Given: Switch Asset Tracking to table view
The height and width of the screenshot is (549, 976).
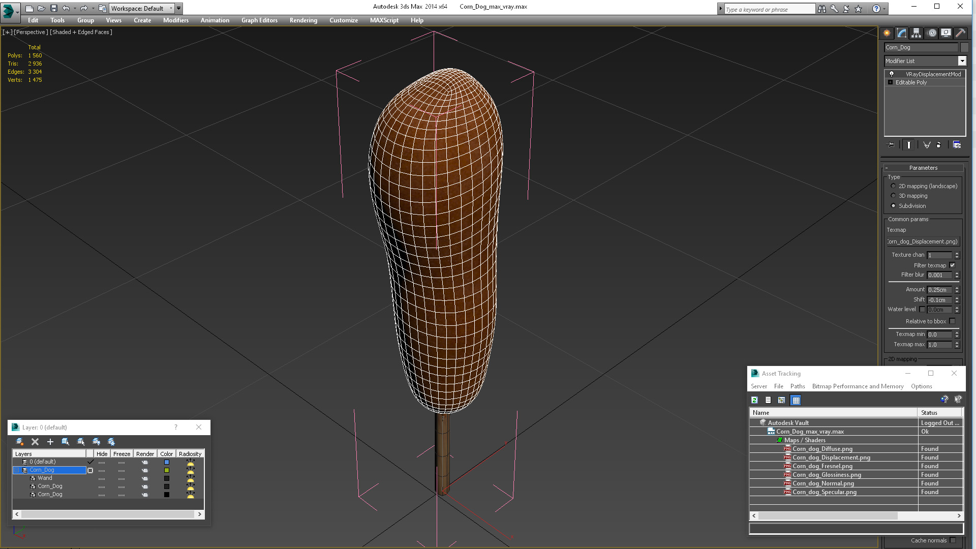Looking at the screenshot, I should [796, 400].
